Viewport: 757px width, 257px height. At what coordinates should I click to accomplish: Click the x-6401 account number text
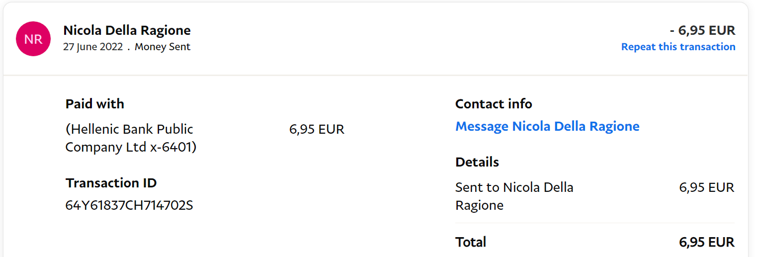tap(173, 148)
